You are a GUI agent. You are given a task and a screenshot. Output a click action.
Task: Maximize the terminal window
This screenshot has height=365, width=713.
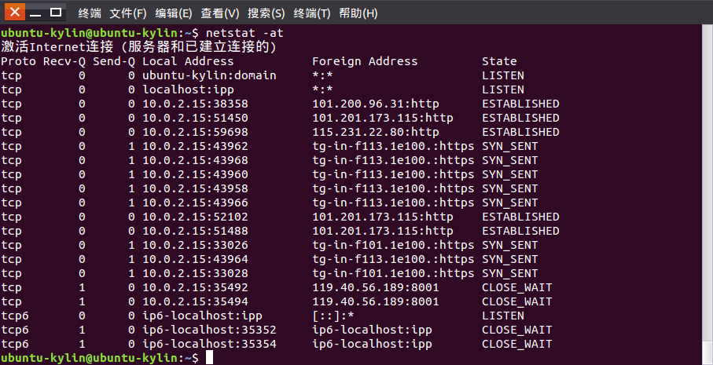pyautogui.click(x=56, y=13)
